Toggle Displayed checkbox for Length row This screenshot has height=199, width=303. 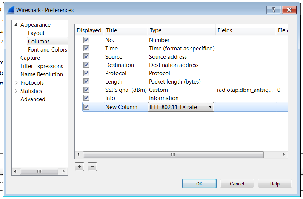click(86, 81)
